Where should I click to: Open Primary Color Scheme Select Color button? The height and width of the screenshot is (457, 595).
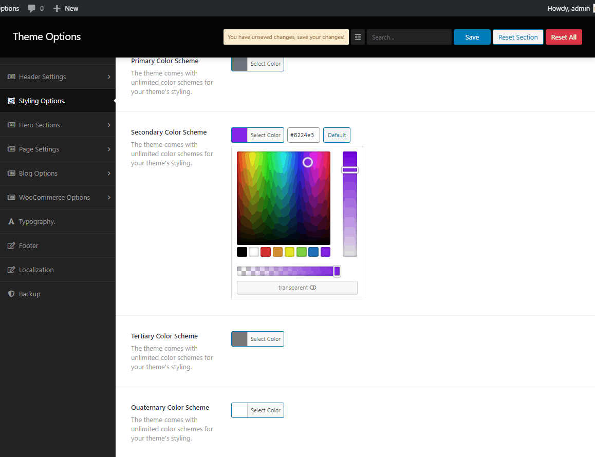257,64
